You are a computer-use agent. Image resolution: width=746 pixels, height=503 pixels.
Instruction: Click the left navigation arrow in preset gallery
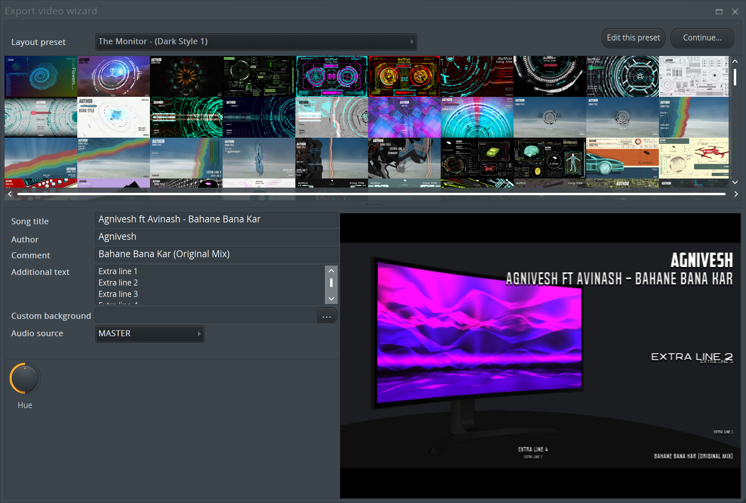coord(9,194)
